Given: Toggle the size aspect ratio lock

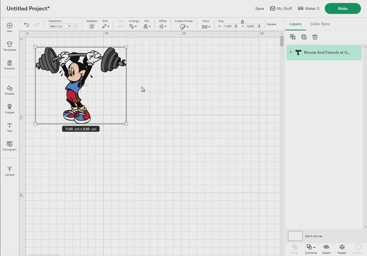Looking at the screenshot, I should [242, 22].
